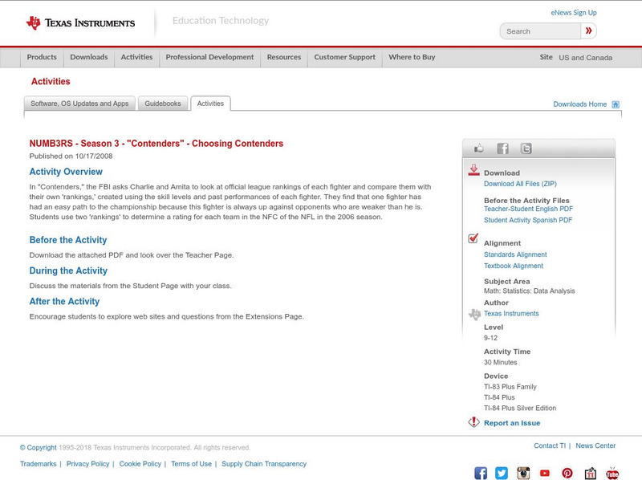Share activity via Twitter icon in sidebar

click(526, 148)
